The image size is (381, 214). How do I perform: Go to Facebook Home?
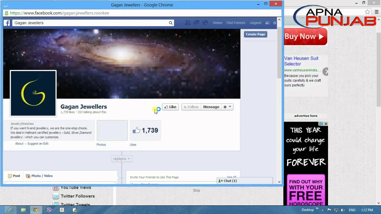pos(218,23)
